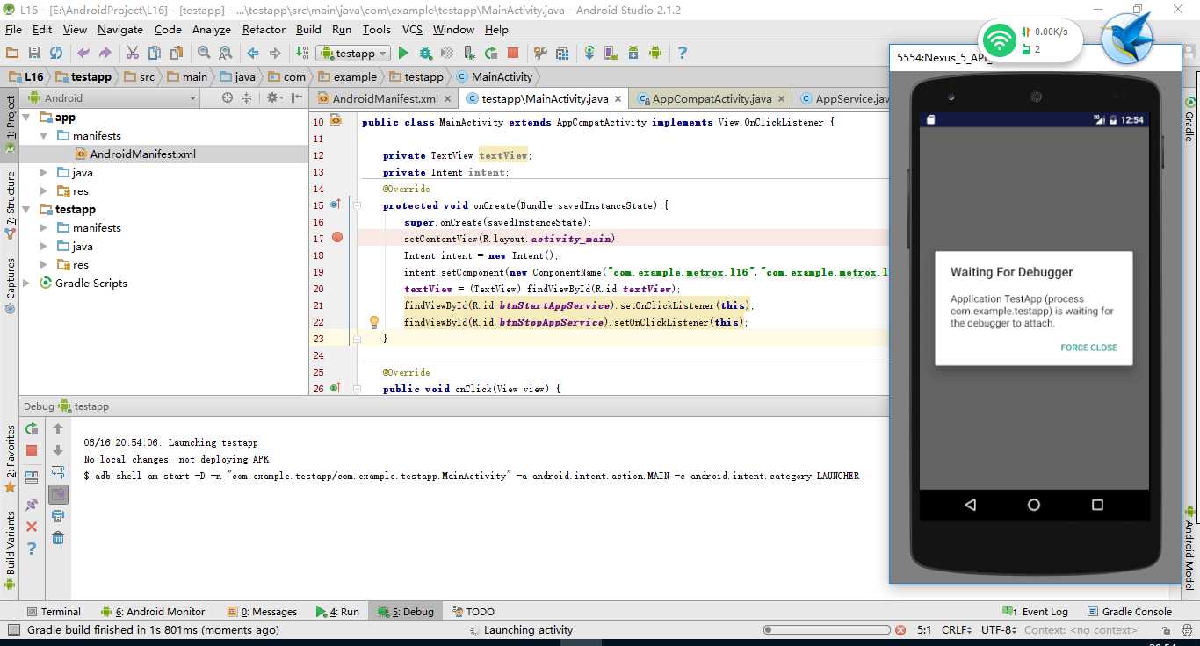This screenshot has height=646, width=1200.
Task: Click the emulator Recents square button
Action: (1097, 505)
